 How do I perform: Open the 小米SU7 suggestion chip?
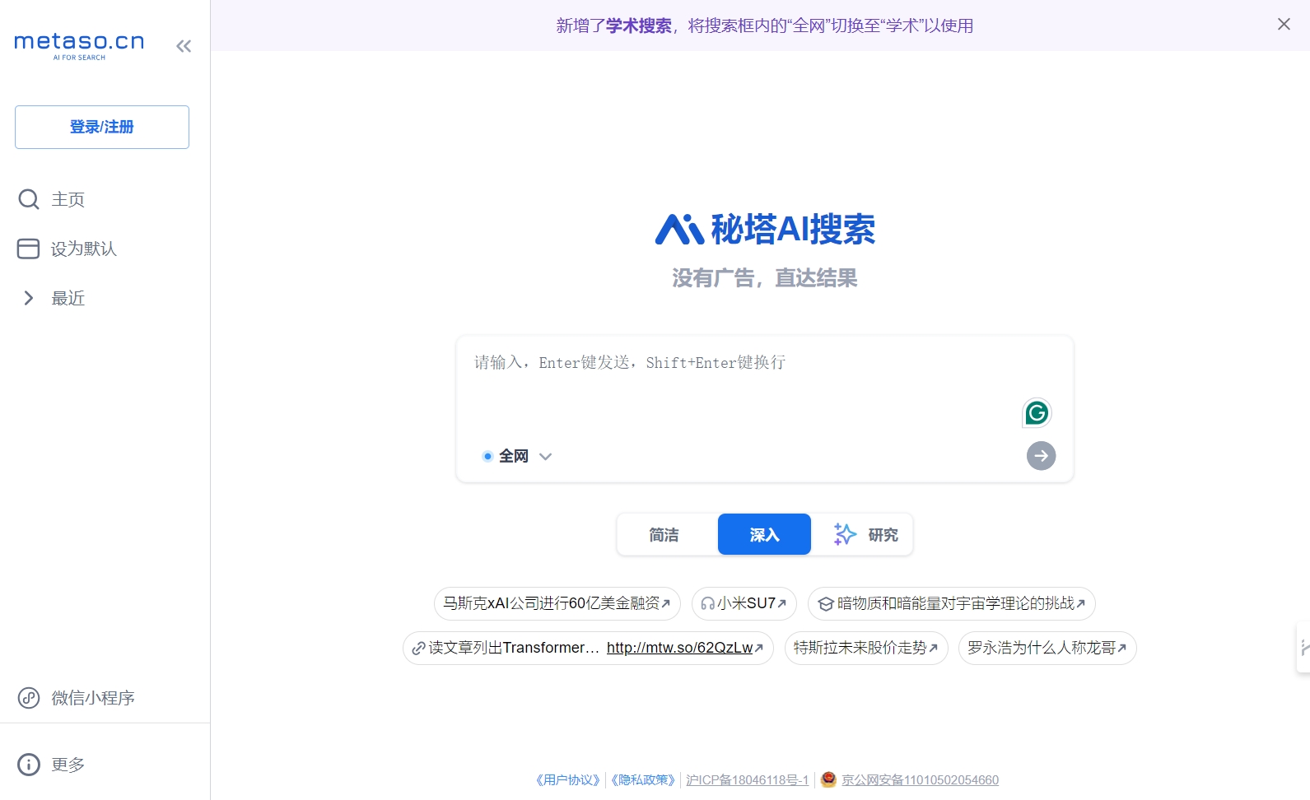click(744, 603)
